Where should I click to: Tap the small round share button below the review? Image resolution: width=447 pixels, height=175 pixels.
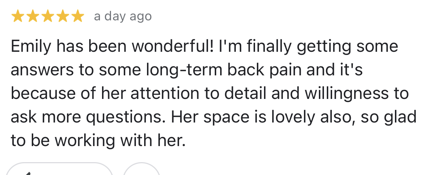[x=141, y=169]
